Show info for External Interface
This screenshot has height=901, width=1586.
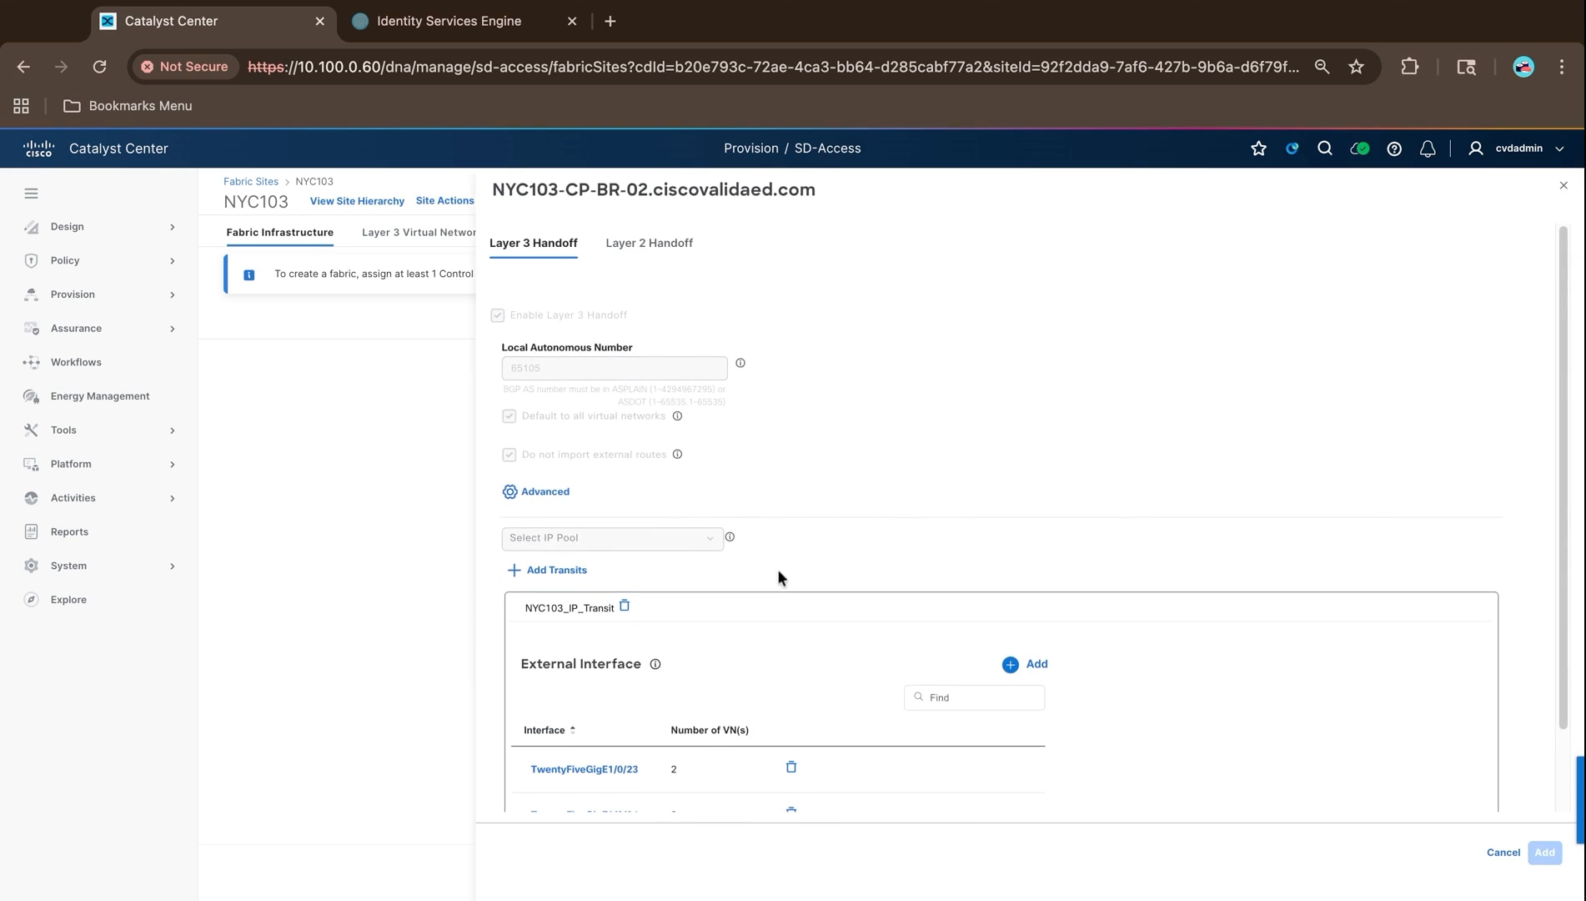[x=655, y=664]
